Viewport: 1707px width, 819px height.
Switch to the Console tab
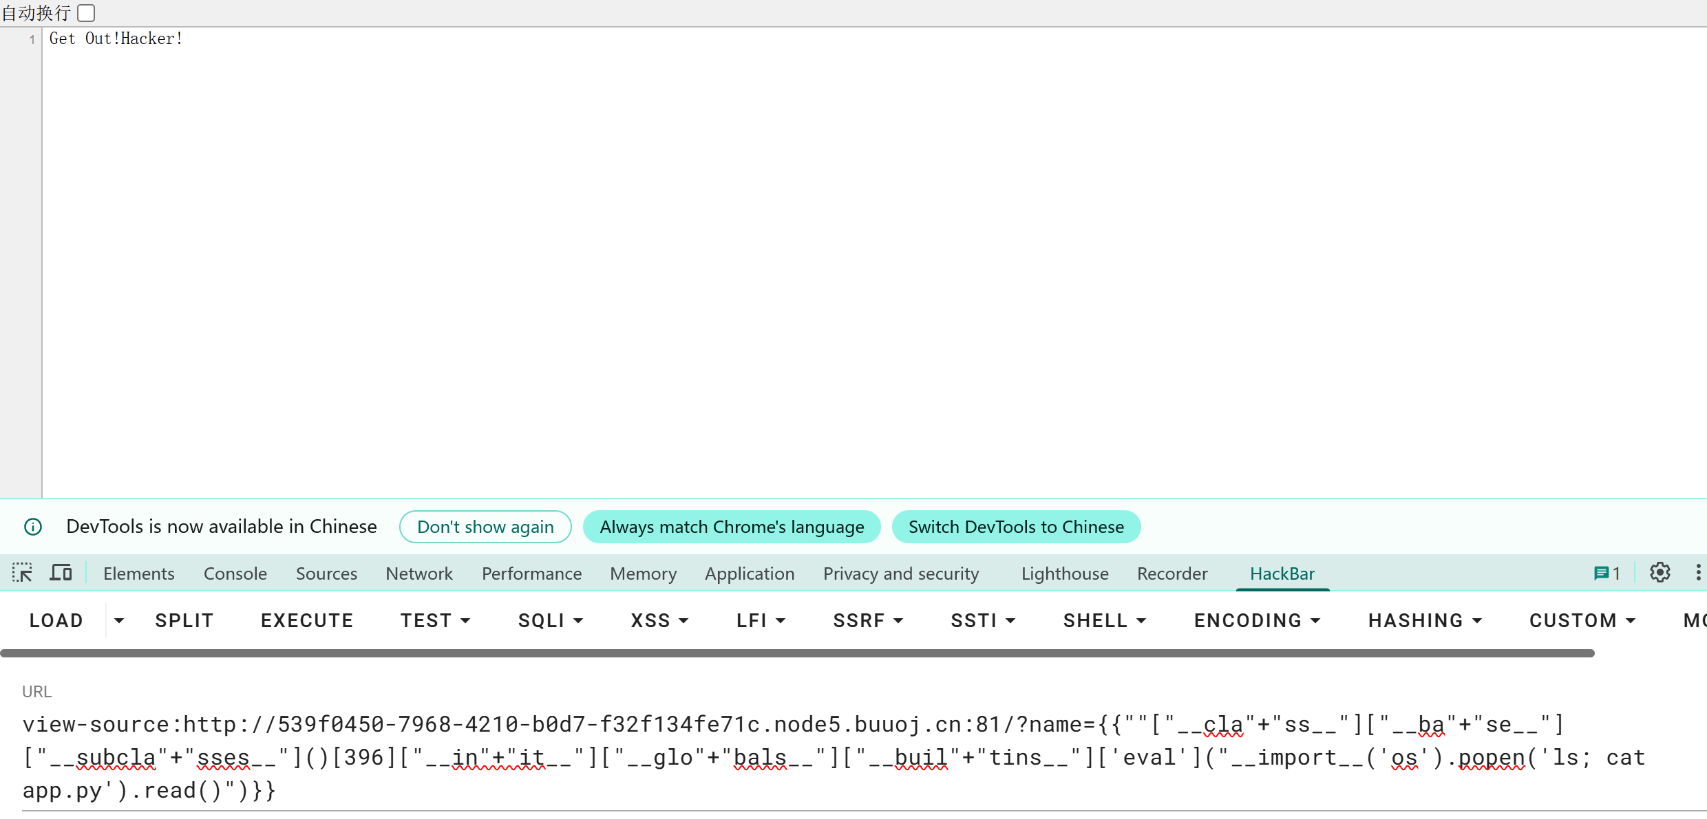(235, 574)
